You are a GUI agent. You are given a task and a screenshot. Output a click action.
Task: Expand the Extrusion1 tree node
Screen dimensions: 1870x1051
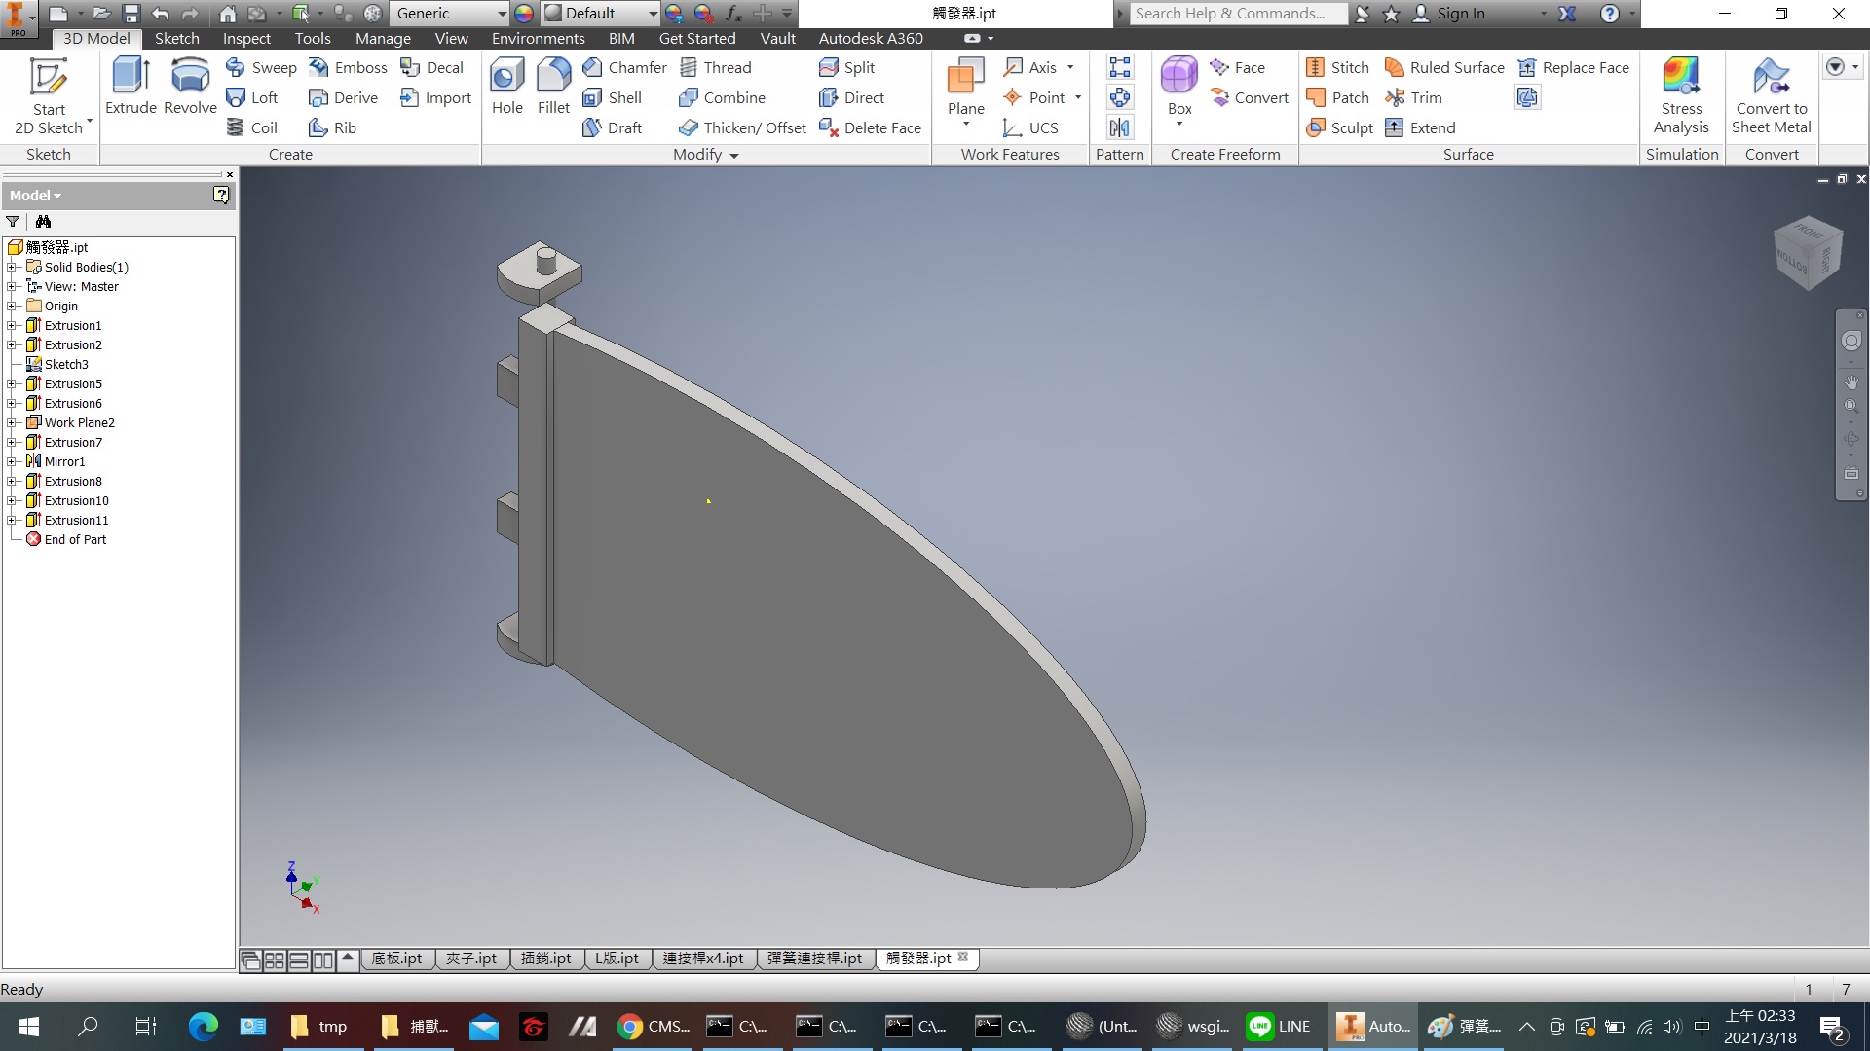click(x=12, y=325)
